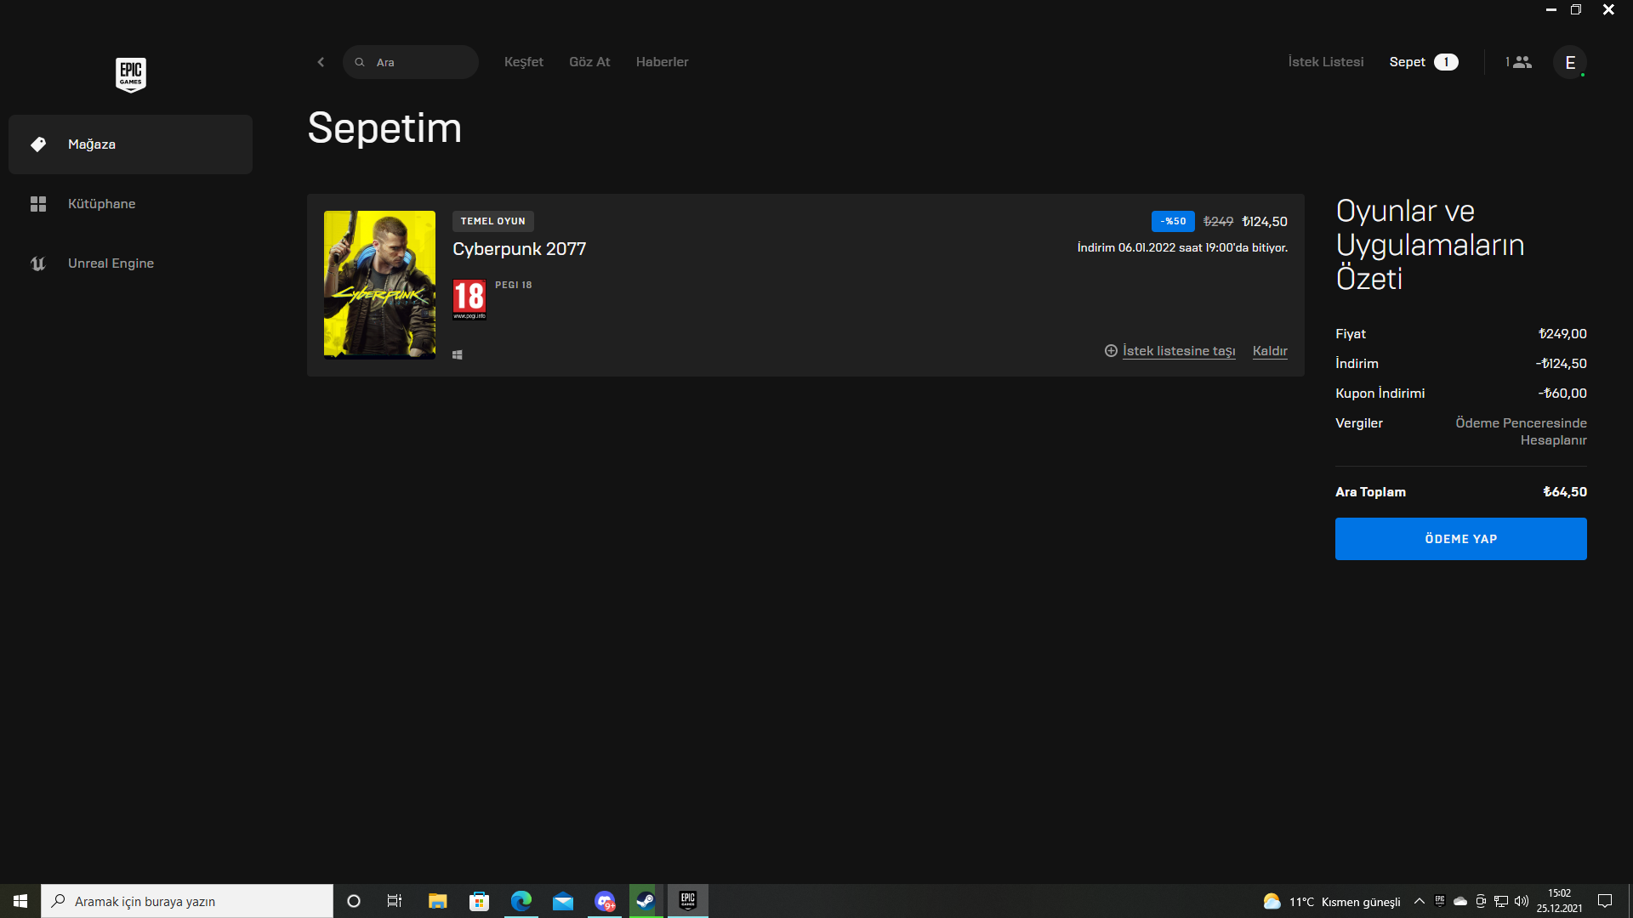Click the Epic Games logo
The image size is (1633, 918).
(x=130, y=75)
